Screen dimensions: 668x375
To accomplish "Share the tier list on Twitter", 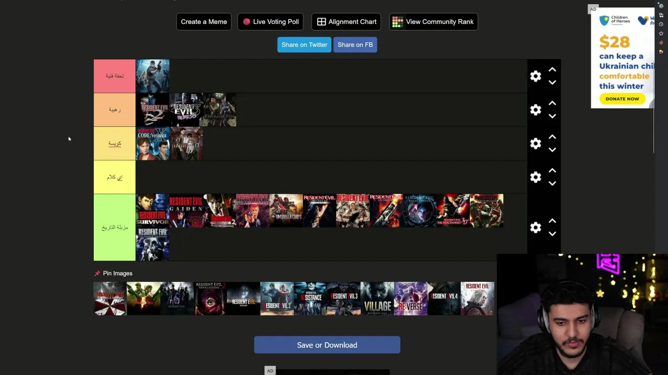I will click(x=304, y=45).
